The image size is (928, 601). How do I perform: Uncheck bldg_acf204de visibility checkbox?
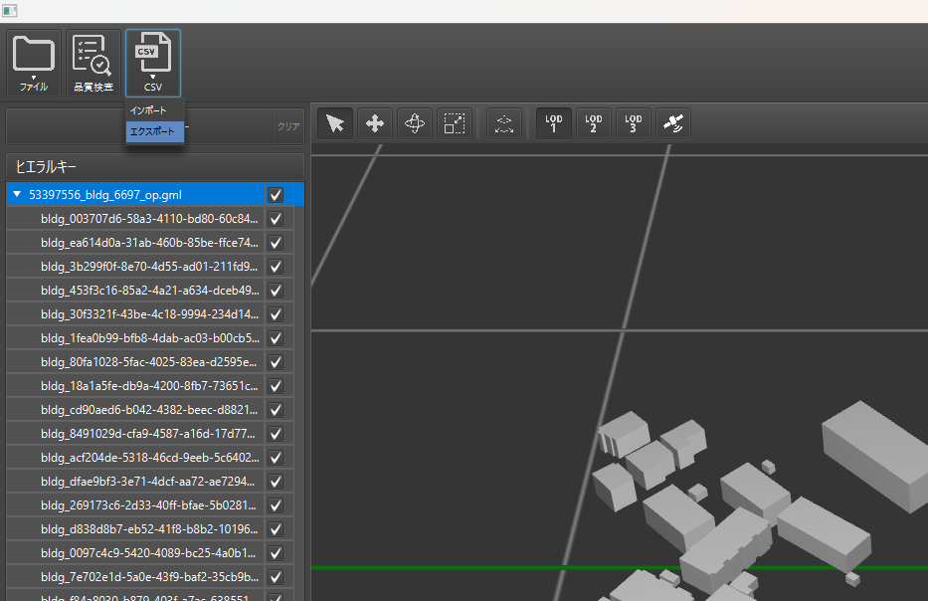[276, 458]
